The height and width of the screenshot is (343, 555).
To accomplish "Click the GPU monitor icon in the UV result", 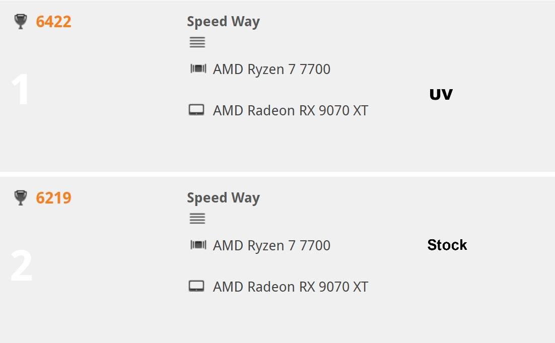I will tap(196, 110).
